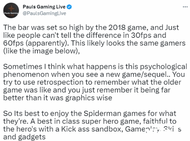
Task: Click the text 2018 in the tweet
Action: [117, 28]
